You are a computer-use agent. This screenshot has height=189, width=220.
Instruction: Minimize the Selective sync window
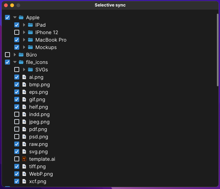[x=12, y=5]
